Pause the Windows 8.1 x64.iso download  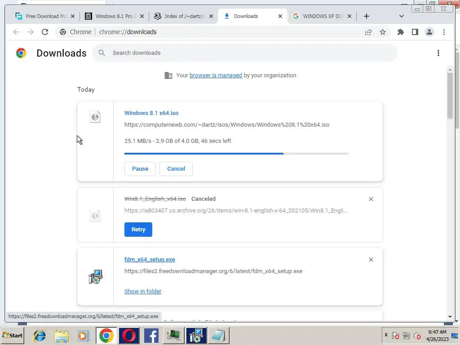tap(140, 169)
